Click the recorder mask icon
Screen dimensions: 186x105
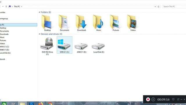[173, 99]
